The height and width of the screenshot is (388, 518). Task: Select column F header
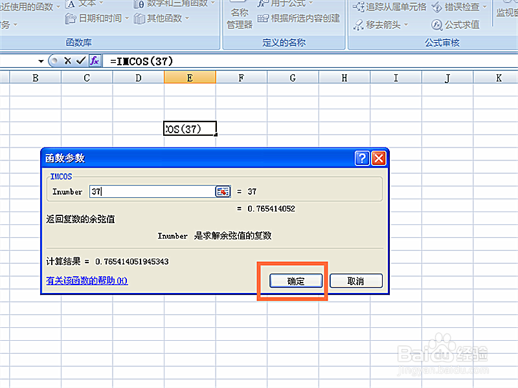point(242,78)
